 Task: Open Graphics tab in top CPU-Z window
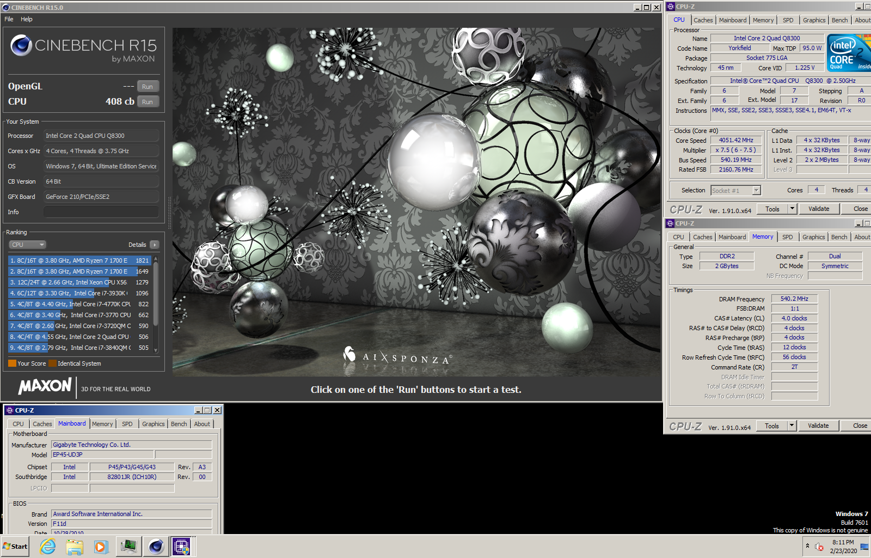[814, 20]
